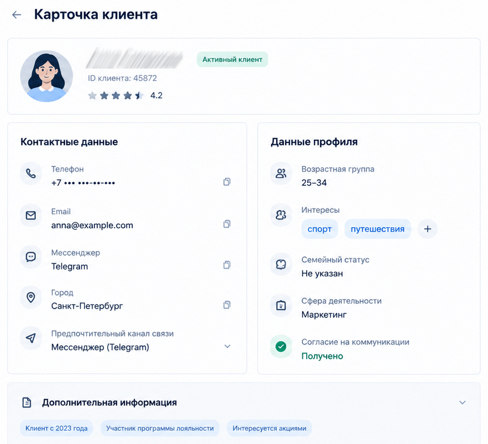The width and height of the screenshot is (488, 444).
Task: Click the star rating row
Action: (116, 96)
